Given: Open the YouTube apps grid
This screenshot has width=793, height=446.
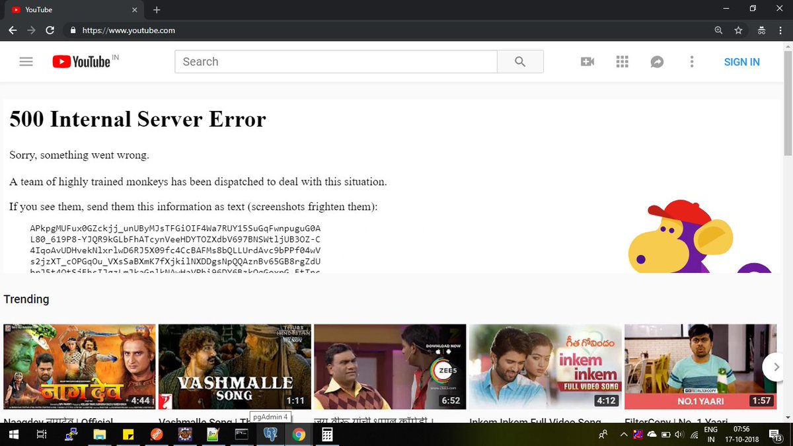Looking at the screenshot, I should tap(622, 61).
